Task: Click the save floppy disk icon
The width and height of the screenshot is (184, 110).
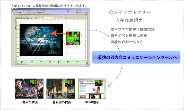Action: point(19,18)
